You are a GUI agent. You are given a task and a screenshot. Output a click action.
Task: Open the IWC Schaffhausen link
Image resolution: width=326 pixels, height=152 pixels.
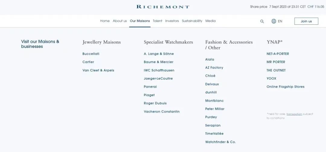tap(159, 70)
